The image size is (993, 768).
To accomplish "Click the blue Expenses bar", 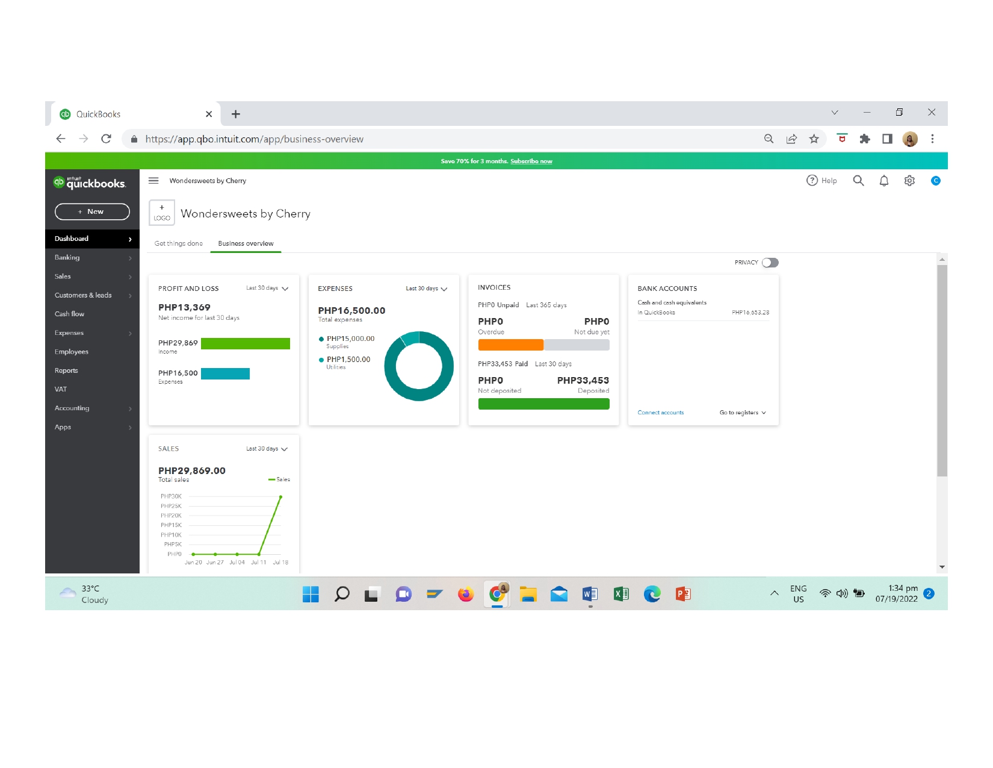I will click(225, 373).
